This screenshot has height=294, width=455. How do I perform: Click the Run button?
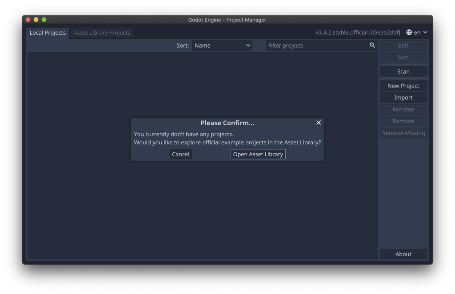click(403, 57)
